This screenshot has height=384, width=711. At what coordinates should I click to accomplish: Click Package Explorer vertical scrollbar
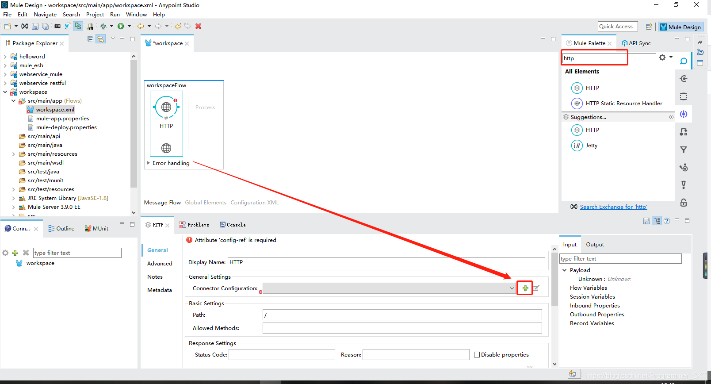pyautogui.click(x=134, y=123)
